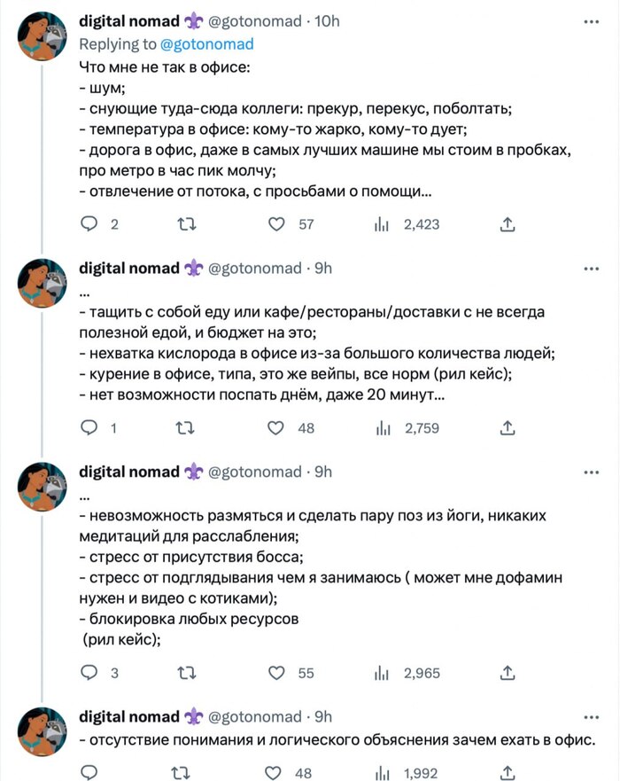Click the avatar of the third tweet

coord(42,487)
